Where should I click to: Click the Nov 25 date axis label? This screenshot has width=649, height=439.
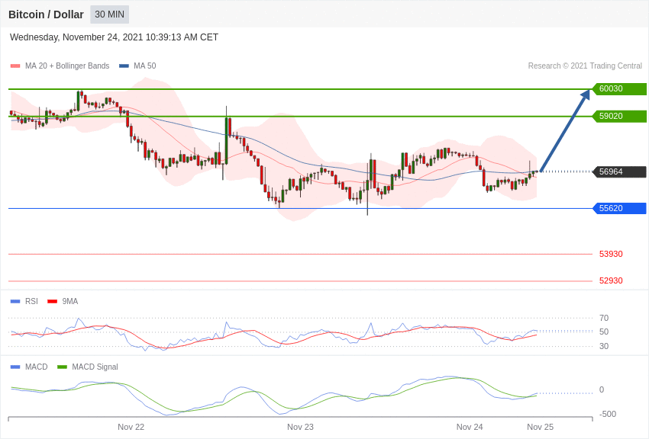(x=540, y=427)
